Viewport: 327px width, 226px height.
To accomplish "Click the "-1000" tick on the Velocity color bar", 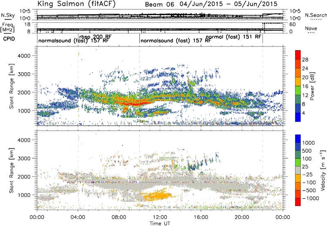I will pyautogui.click(x=311, y=198).
